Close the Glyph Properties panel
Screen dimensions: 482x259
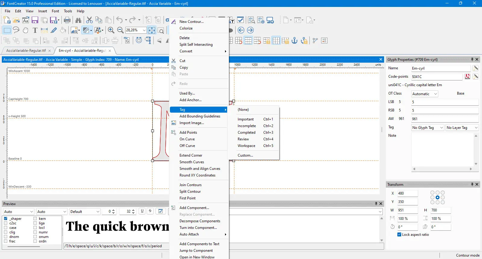pyautogui.click(x=477, y=59)
